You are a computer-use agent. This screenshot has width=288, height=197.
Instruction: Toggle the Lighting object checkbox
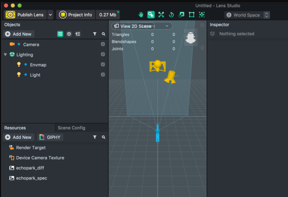[103, 54]
